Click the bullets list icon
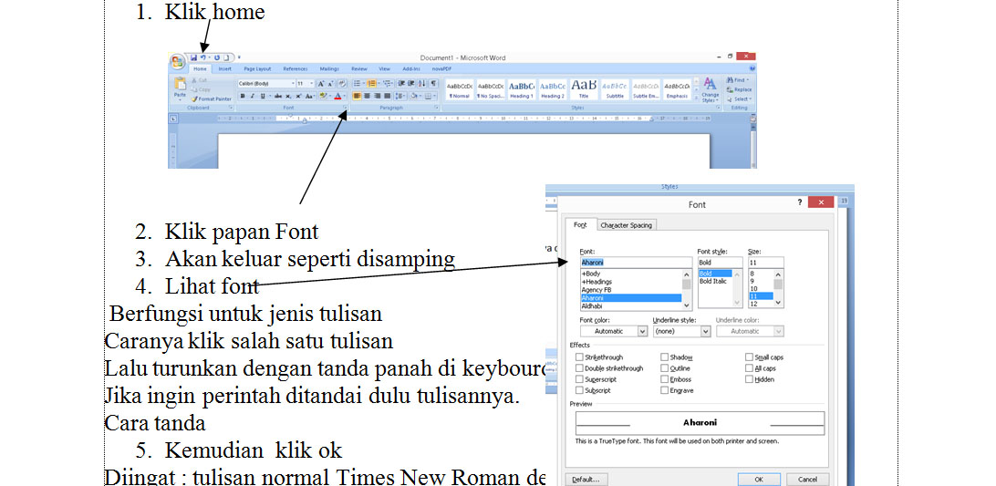996x486 pixels. [357, 84]
